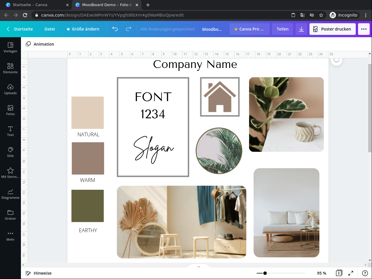Image resolution: width=372 pixels, height=279 pixels.
Task: Click the vertical canvas scrollbar
Action: (370, 108)
